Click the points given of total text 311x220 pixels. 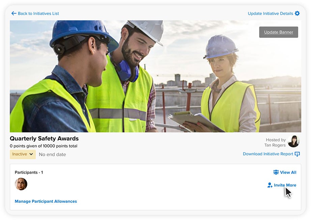click(44, 146)
